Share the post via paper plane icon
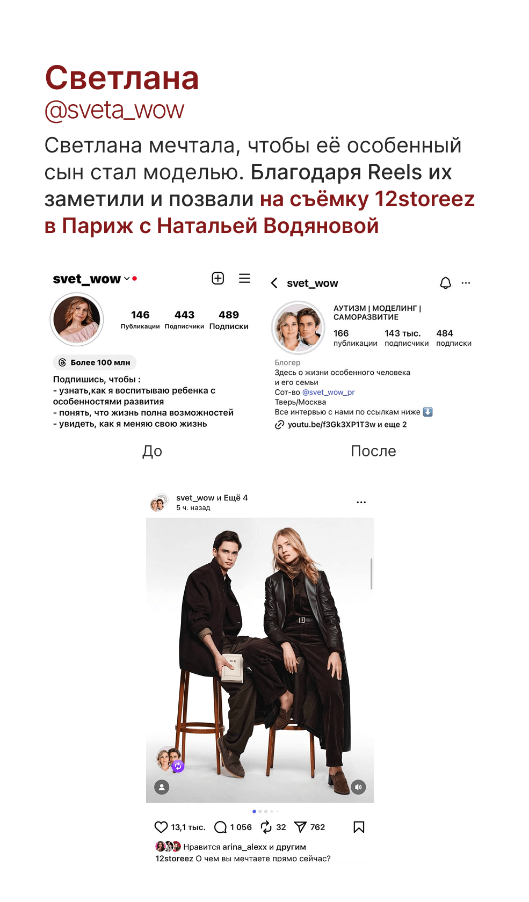The image size is (529, 902). tap(300, 827)
